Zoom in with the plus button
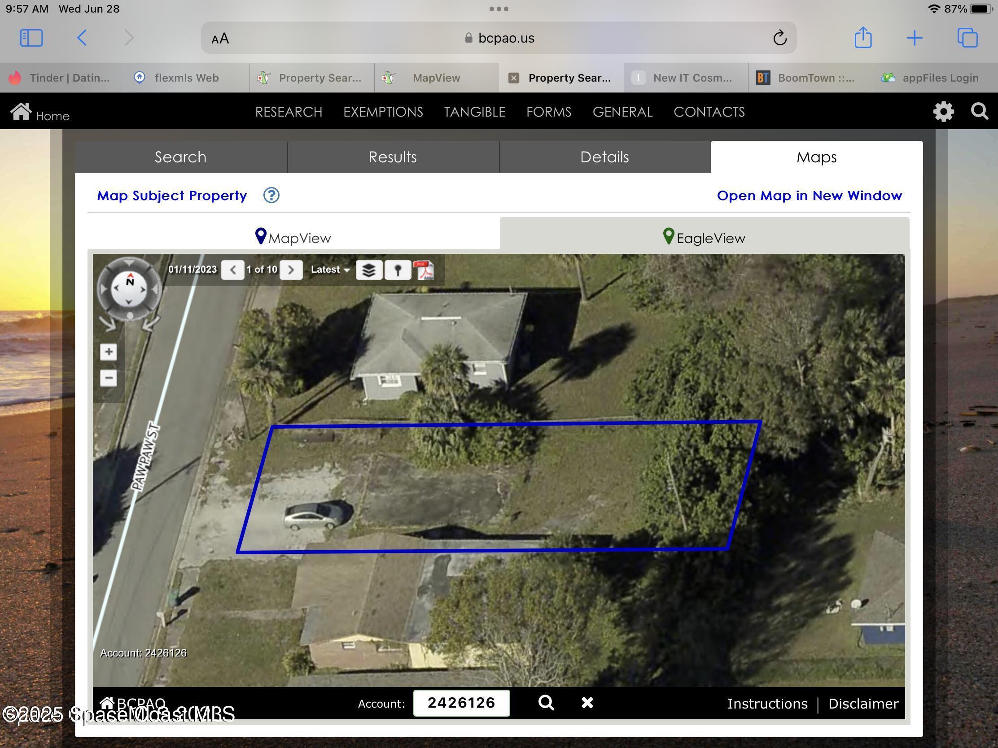998x748 pixels. tap(108, 352)
